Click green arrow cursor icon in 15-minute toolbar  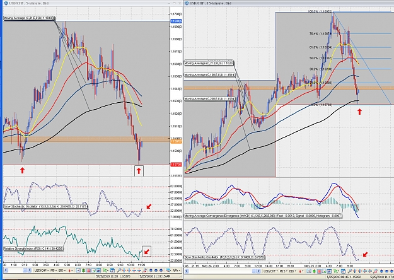336,271
